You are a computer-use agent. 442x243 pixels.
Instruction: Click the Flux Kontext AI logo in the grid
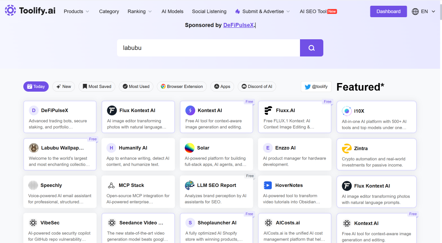coord(112,110)
